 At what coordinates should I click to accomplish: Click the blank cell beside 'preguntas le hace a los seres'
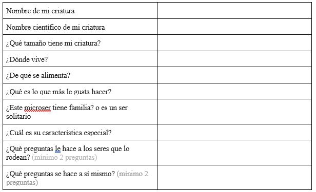click(x=234, y=153)
